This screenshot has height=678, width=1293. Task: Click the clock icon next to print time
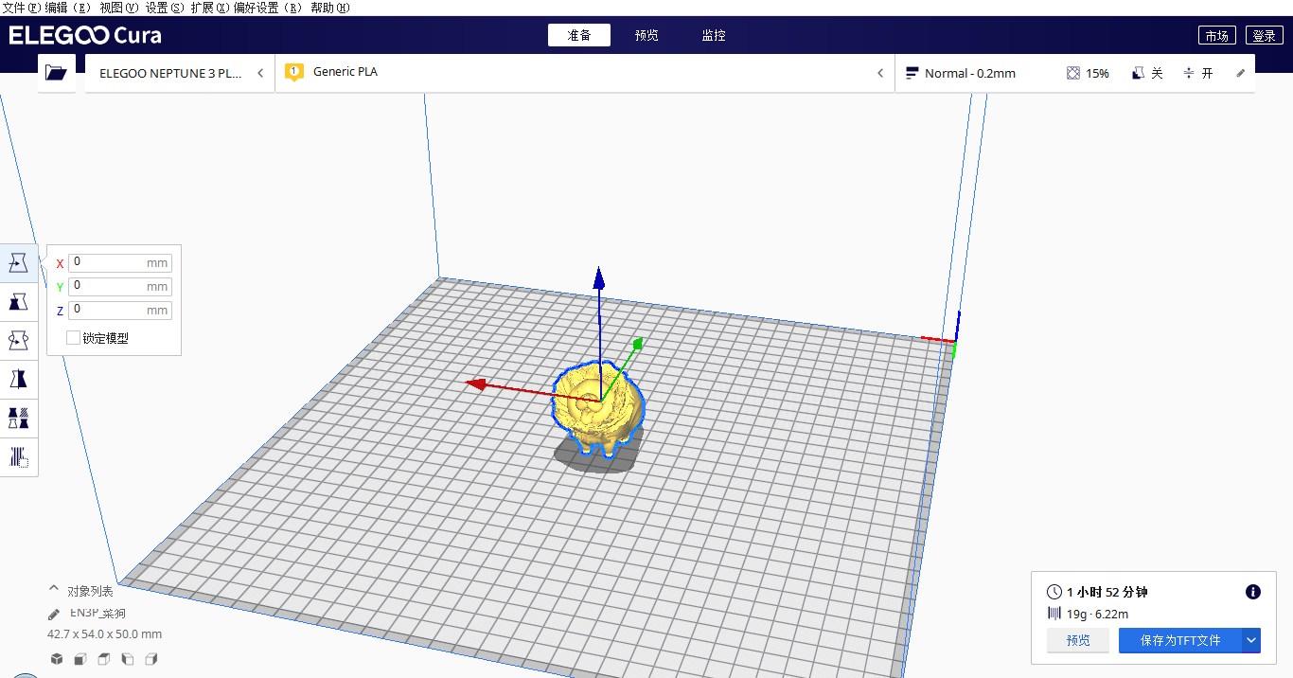[x=1054, y=592]
